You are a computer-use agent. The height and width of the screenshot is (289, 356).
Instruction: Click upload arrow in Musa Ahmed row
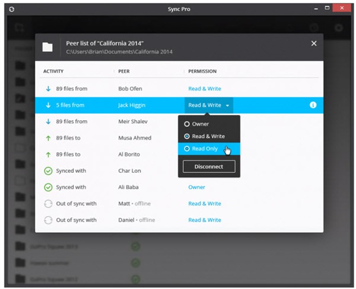click(x=48, y=138)
